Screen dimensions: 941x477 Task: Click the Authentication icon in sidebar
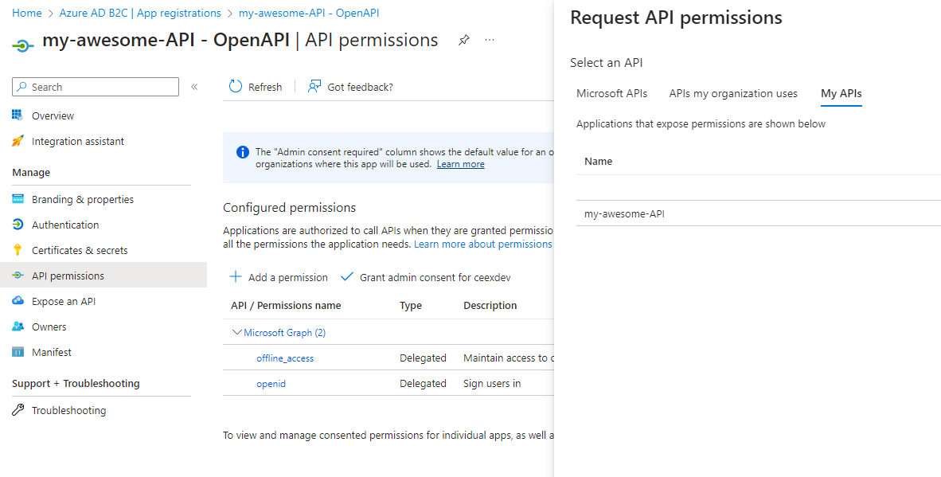click(18, 225)
